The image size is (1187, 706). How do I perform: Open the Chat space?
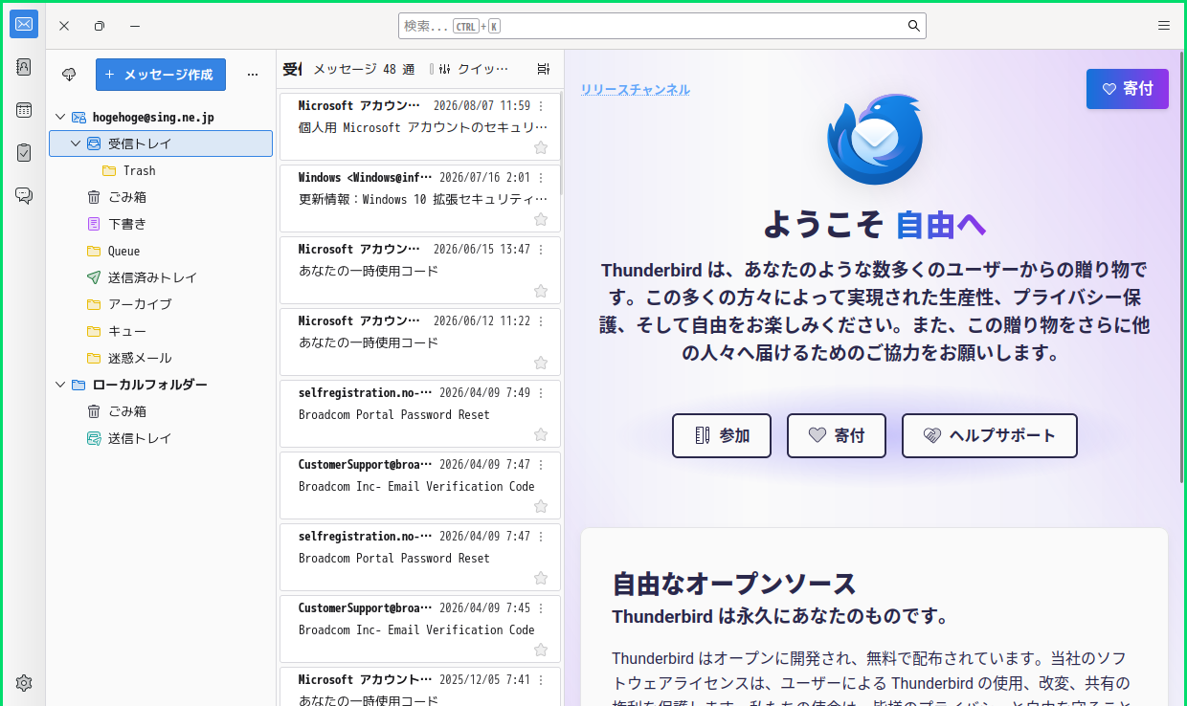click(x=24, y=195)
